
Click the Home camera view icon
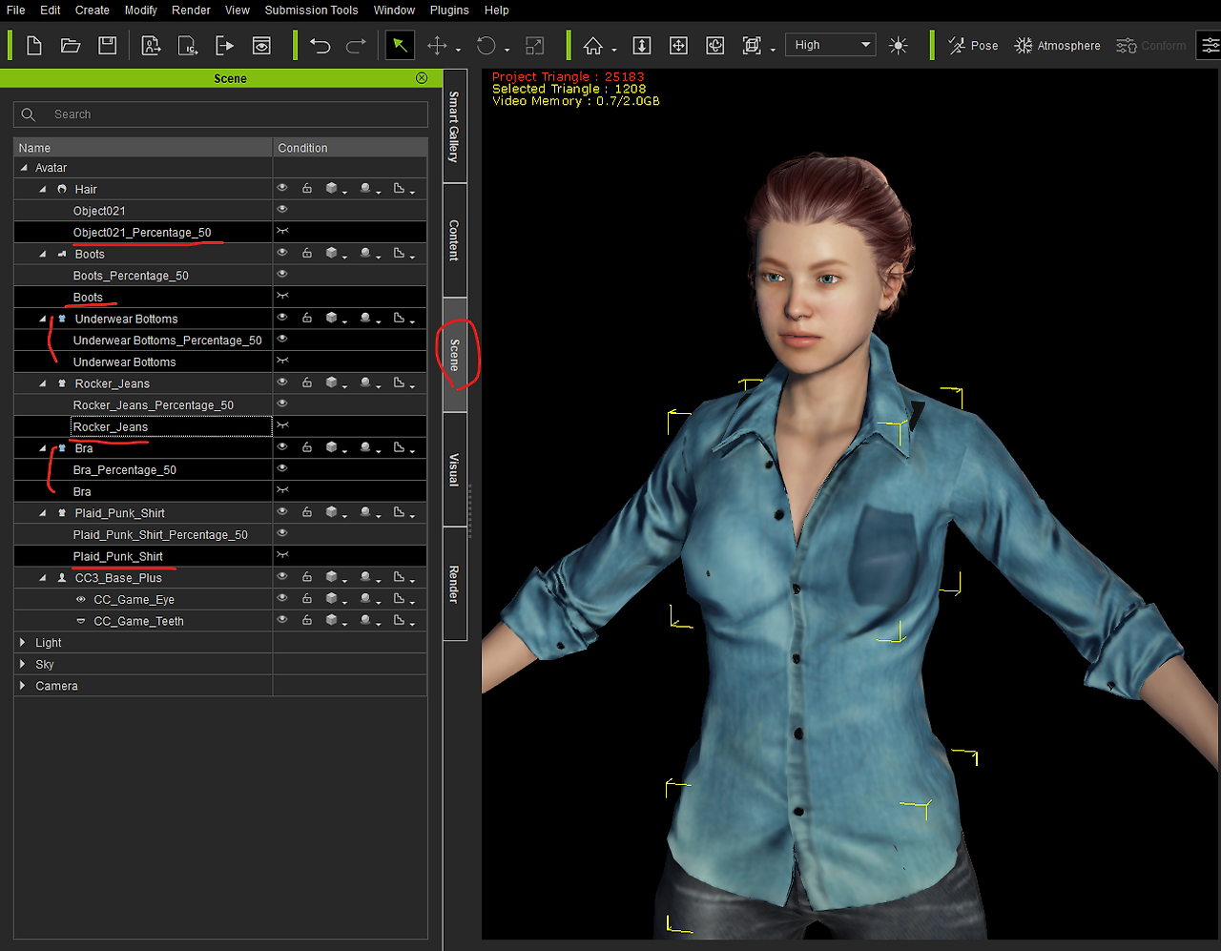click(x=593, y=46)
